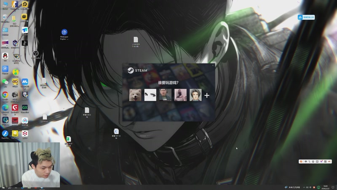This screenshot has height=190, width=337.
Task: Launch PUBG helmet icon shortcut
Action: [15, 96]
